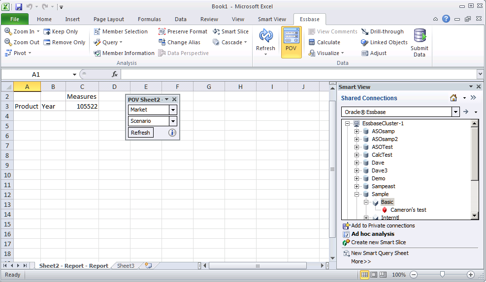Close the POV Sheet2 window

(x=174, y=99)
